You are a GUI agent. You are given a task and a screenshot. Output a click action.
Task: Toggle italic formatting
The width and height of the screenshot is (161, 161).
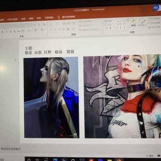[6, 31]
